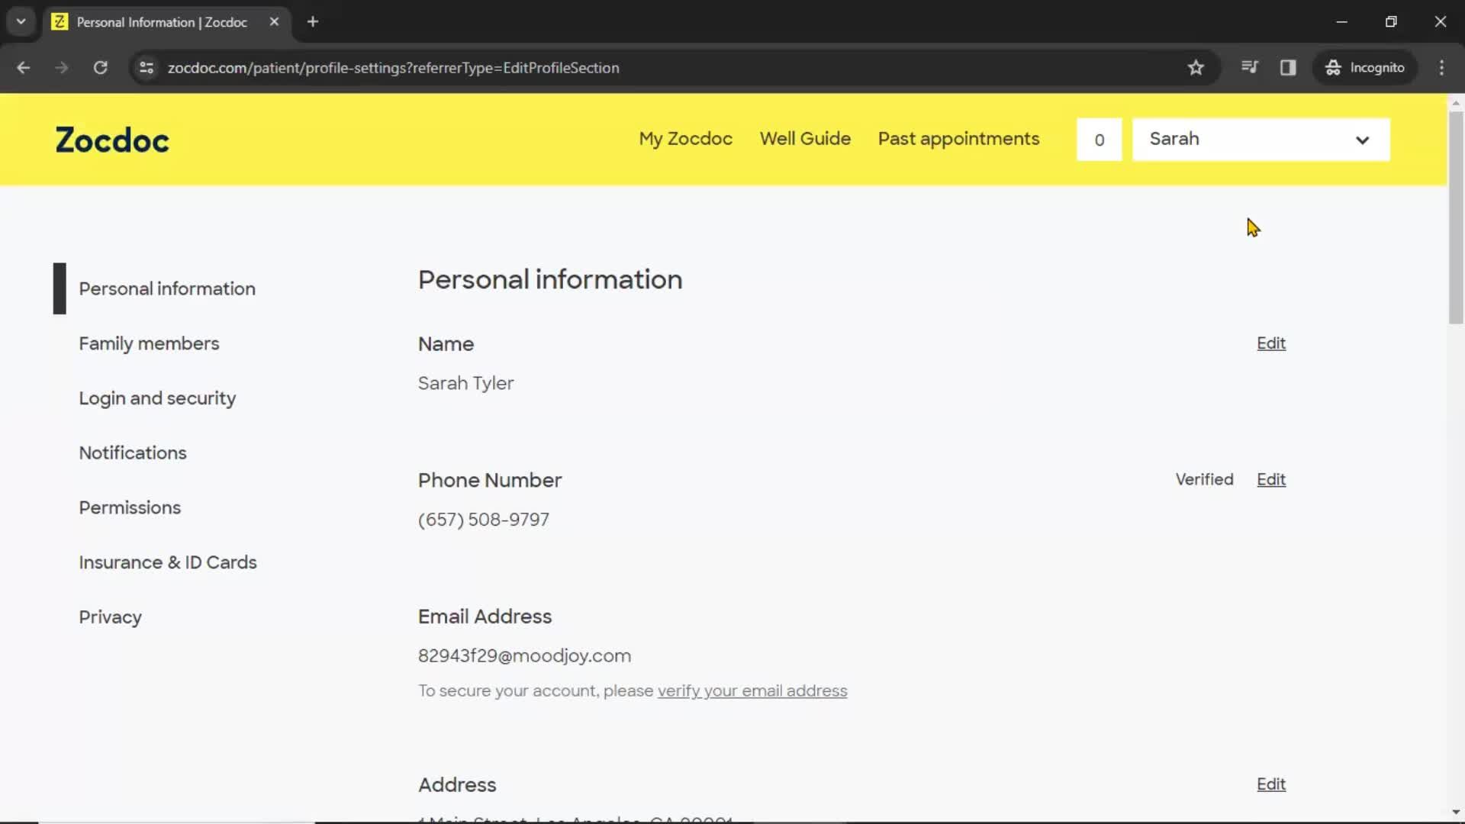The image size is (1465, 824).
Task: Click the browser bookmark star icon
Action: [1196, 67]
